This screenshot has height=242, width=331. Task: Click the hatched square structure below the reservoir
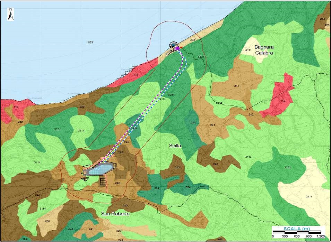point(103,181)
